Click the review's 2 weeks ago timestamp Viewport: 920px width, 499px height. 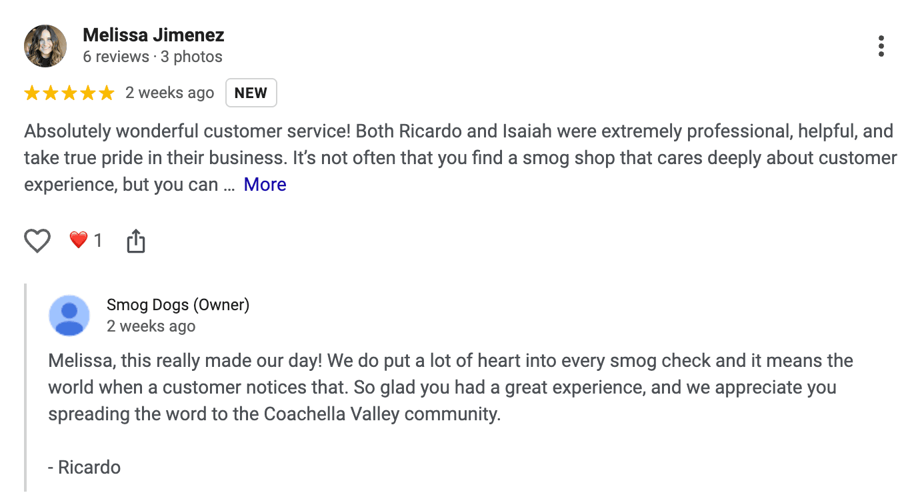point(170,93)
